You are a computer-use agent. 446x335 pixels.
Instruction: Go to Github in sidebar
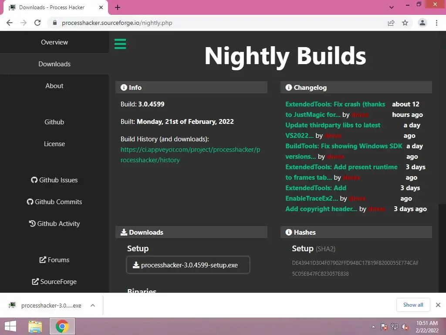(x=54, y=122)
